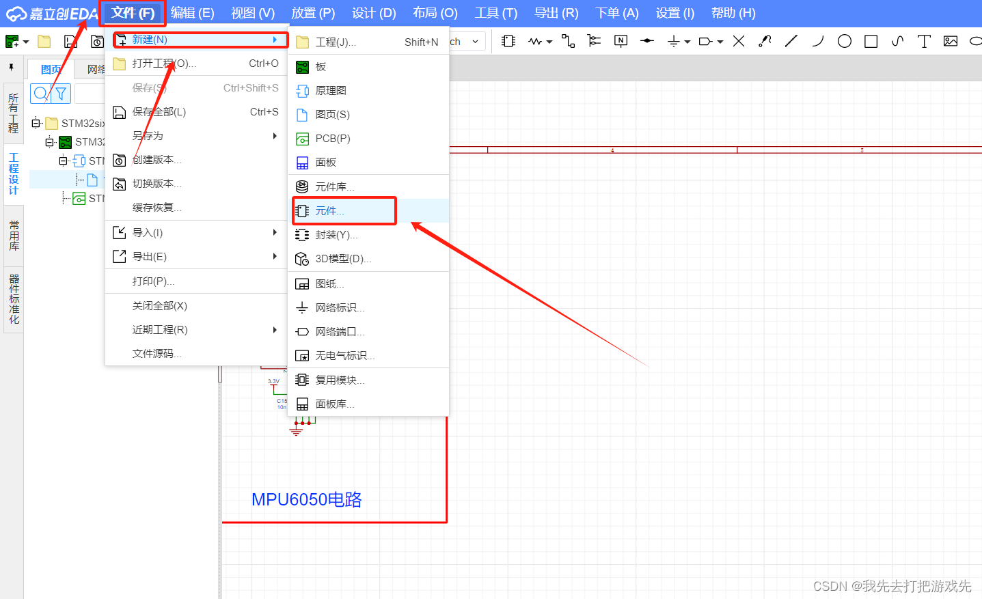Expand the 新建(N) submenu
This screenshot has width=982, height=599.
click(x=197, y=40)
